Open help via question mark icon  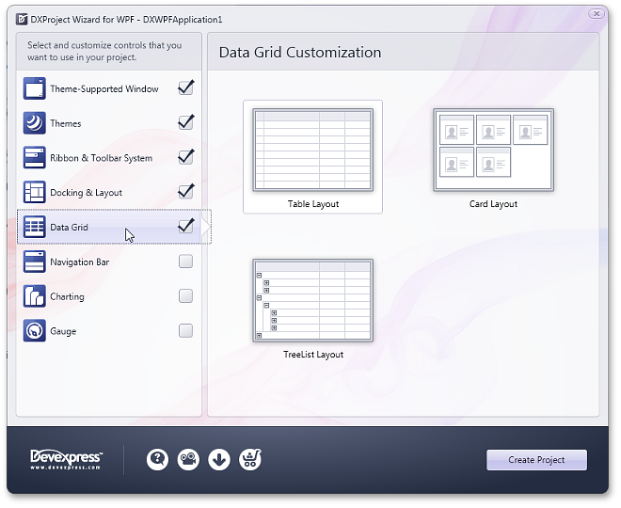coord(157,460)
